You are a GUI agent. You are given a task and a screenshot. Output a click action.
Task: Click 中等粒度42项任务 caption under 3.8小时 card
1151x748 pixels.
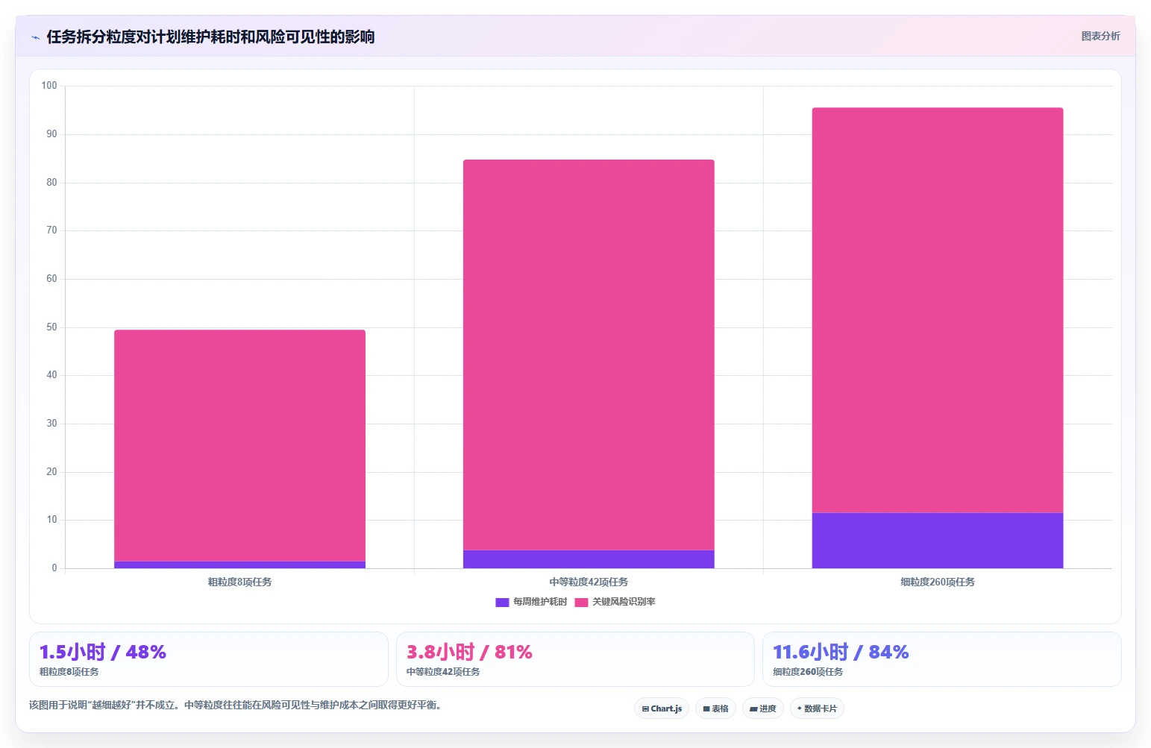pyautogui.click(x=443, y=672)
